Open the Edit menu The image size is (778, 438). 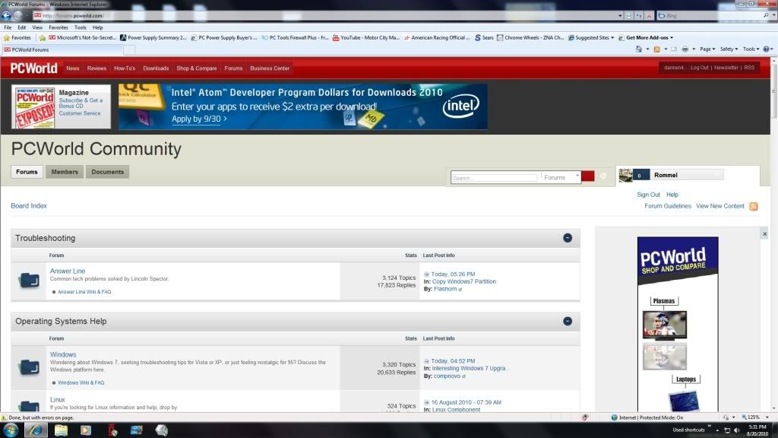pos(22,28)
